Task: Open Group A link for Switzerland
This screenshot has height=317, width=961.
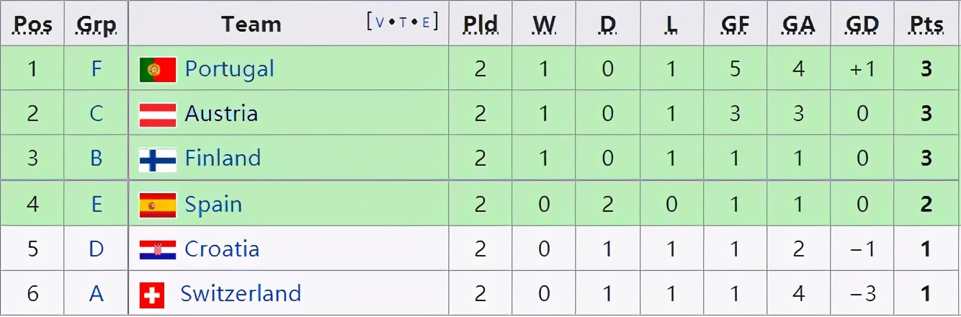Action: (97, 294)
